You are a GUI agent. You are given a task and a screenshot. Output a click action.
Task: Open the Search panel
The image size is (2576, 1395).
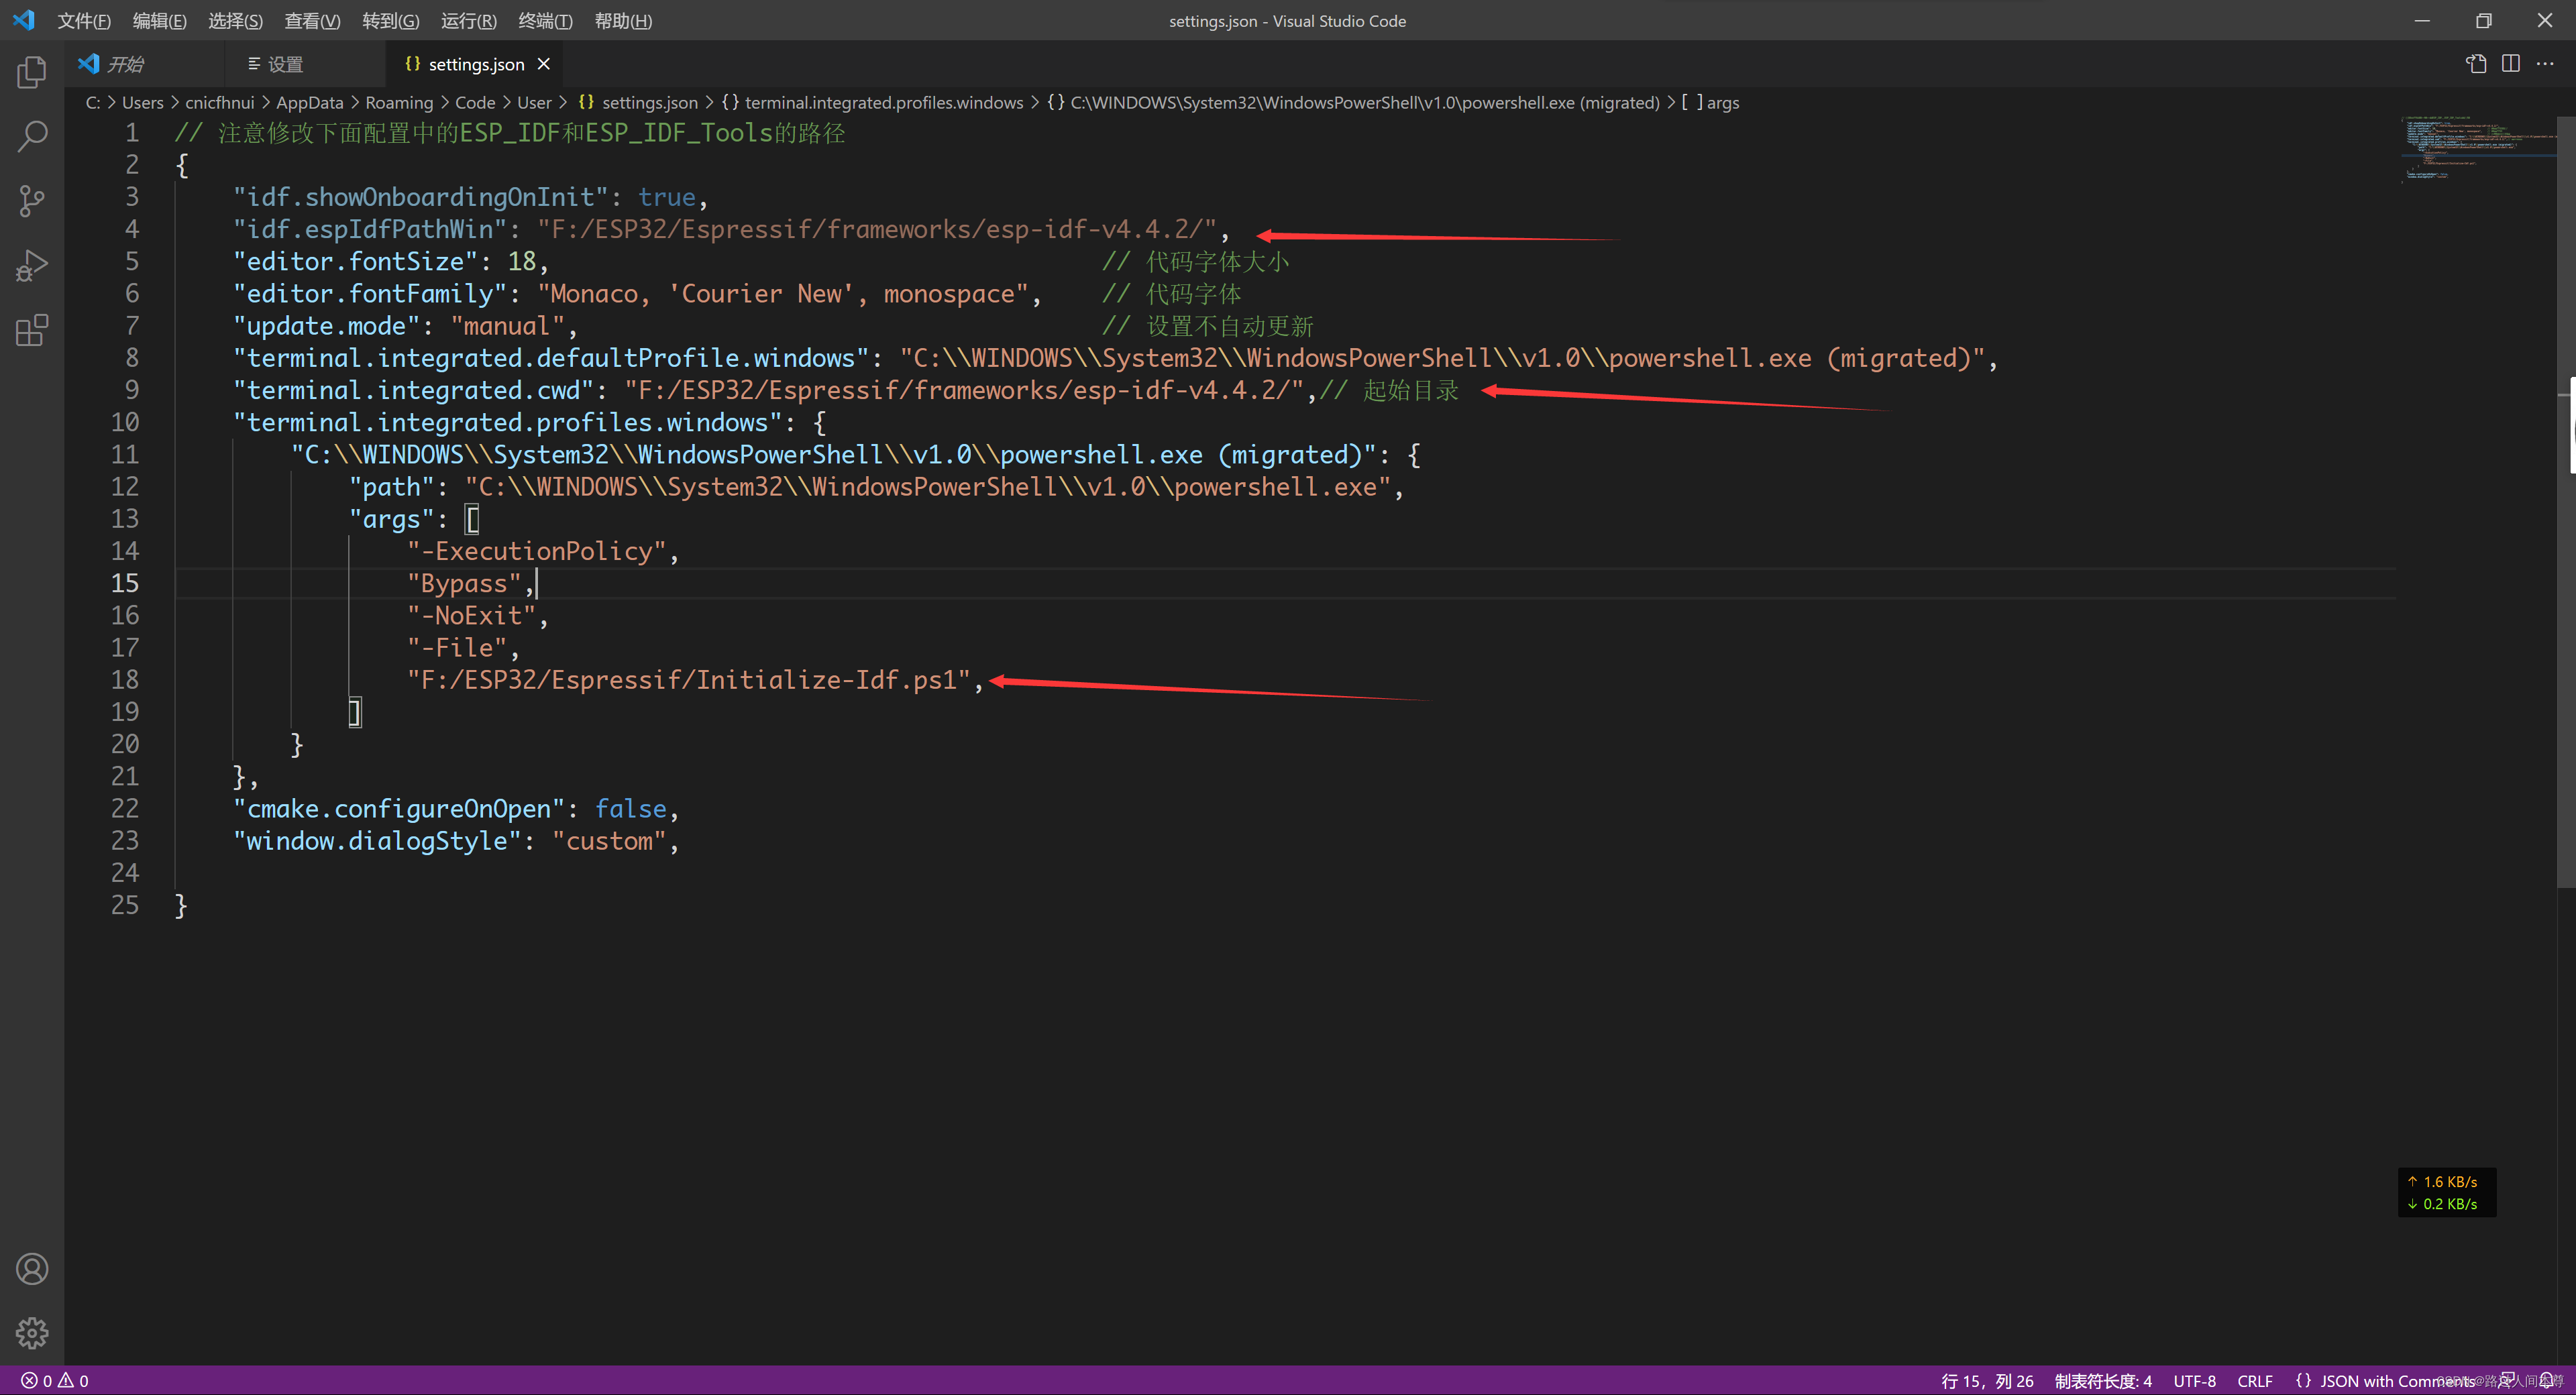coord(32,135)
